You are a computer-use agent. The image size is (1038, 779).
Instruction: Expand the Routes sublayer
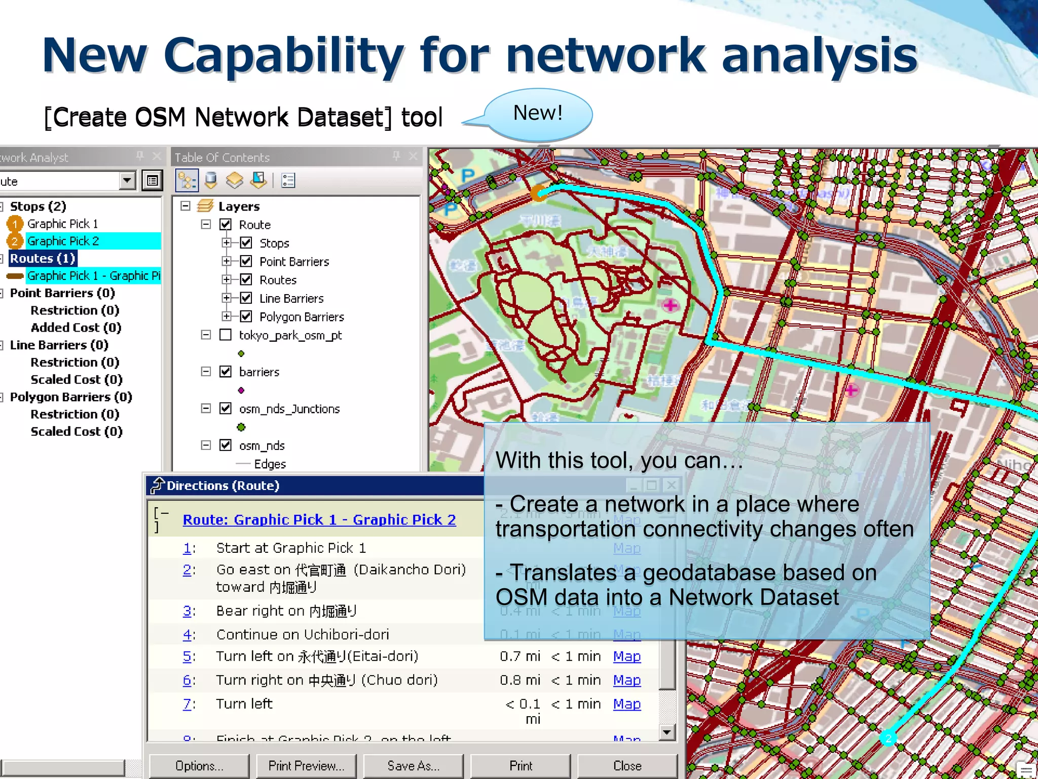click(x=227, y=279)
